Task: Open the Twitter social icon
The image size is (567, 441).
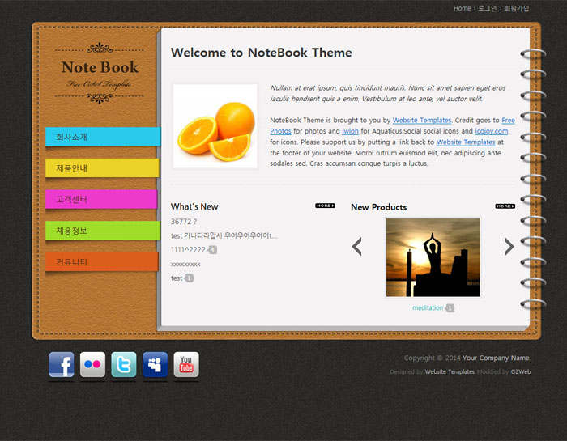Action: tap(124, 365)
